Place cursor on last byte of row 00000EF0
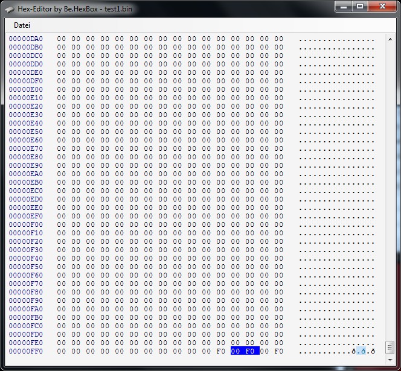Viewport: 401px width, 371px height. [x=278, y=216]
